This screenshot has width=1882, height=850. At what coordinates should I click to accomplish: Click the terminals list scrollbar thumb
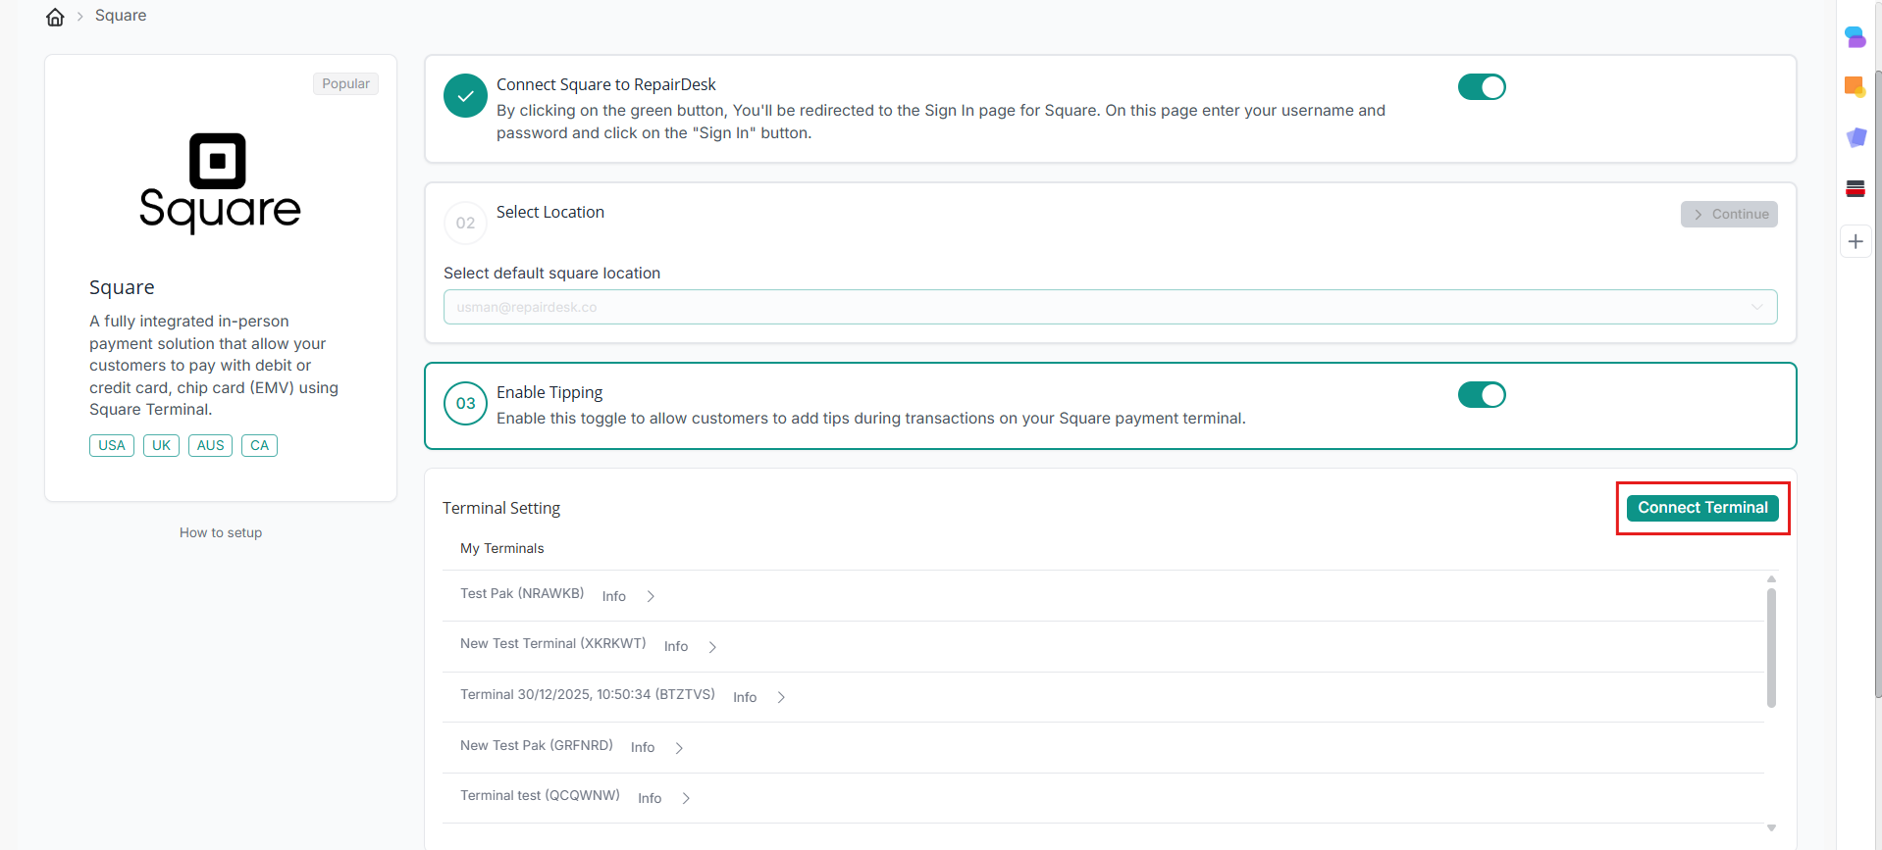coord(1771,647)
